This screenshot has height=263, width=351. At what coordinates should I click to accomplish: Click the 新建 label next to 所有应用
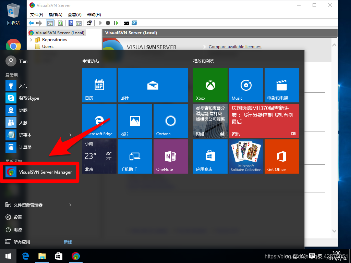click(68, 242)
